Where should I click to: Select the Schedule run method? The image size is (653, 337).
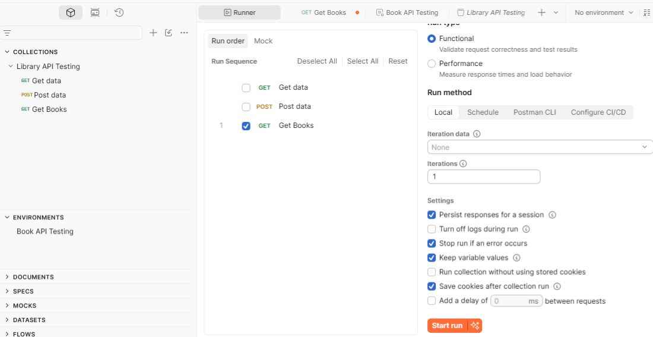click(x=483, y=112)
